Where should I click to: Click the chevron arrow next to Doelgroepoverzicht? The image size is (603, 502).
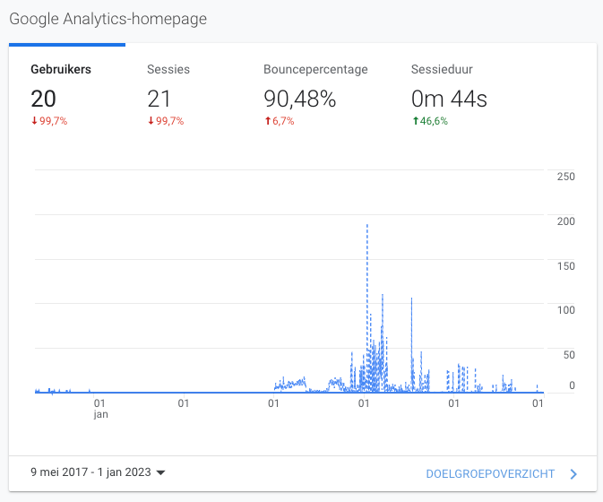[573, 474]
